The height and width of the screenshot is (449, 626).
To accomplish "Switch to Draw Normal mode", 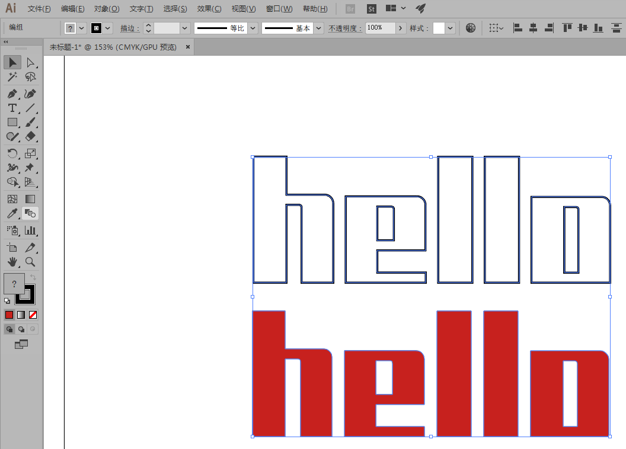I will pos(9,329).
